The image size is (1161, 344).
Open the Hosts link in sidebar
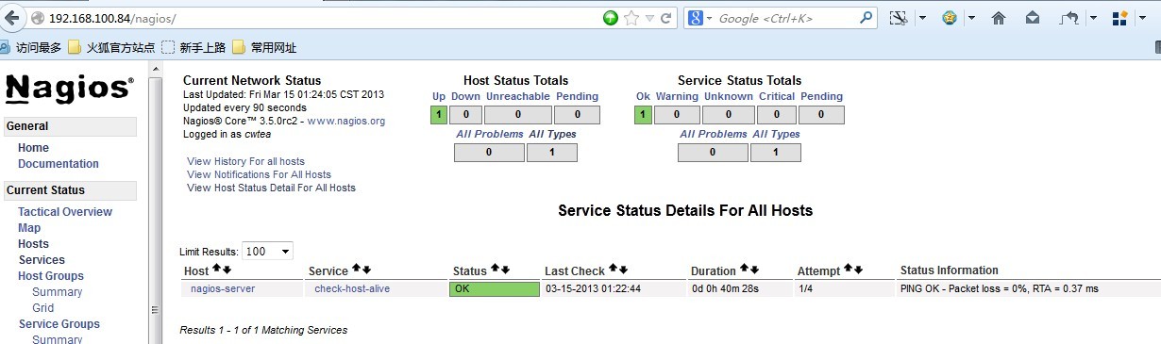coord(33,244)
